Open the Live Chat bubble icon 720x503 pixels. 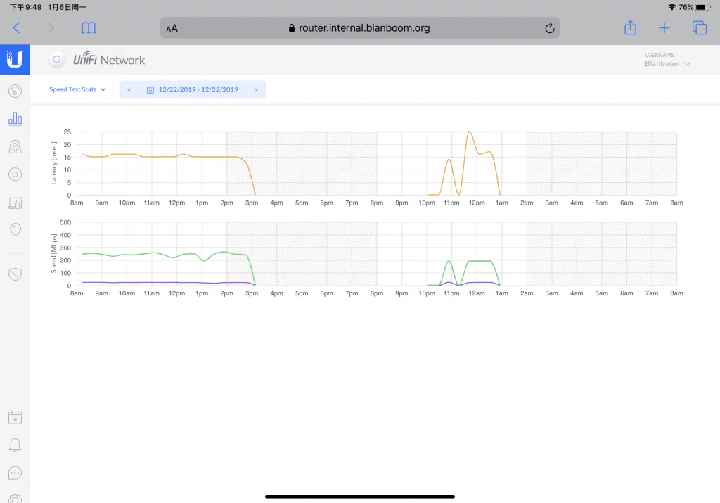(x=15, y=473)
